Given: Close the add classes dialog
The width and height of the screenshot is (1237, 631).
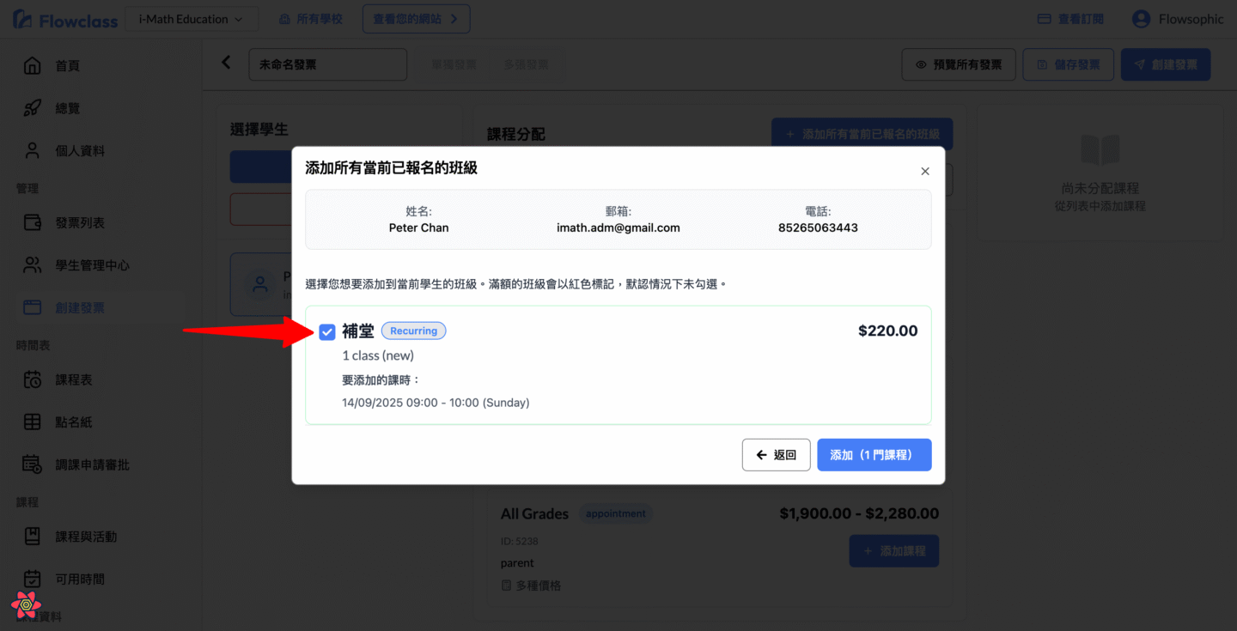Looking at the screenshot, I should [925, 171].
